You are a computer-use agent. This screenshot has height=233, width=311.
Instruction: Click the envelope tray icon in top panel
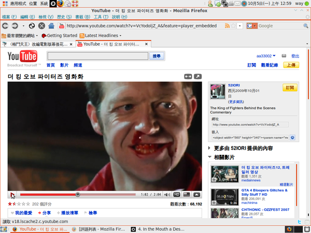coord(237,4)
